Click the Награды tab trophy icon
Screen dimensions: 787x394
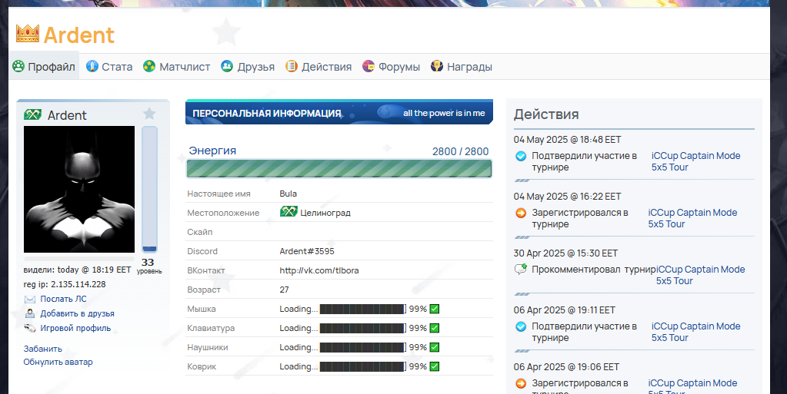click(437, 66)
